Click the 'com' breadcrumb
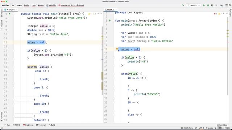 (34, 5)
